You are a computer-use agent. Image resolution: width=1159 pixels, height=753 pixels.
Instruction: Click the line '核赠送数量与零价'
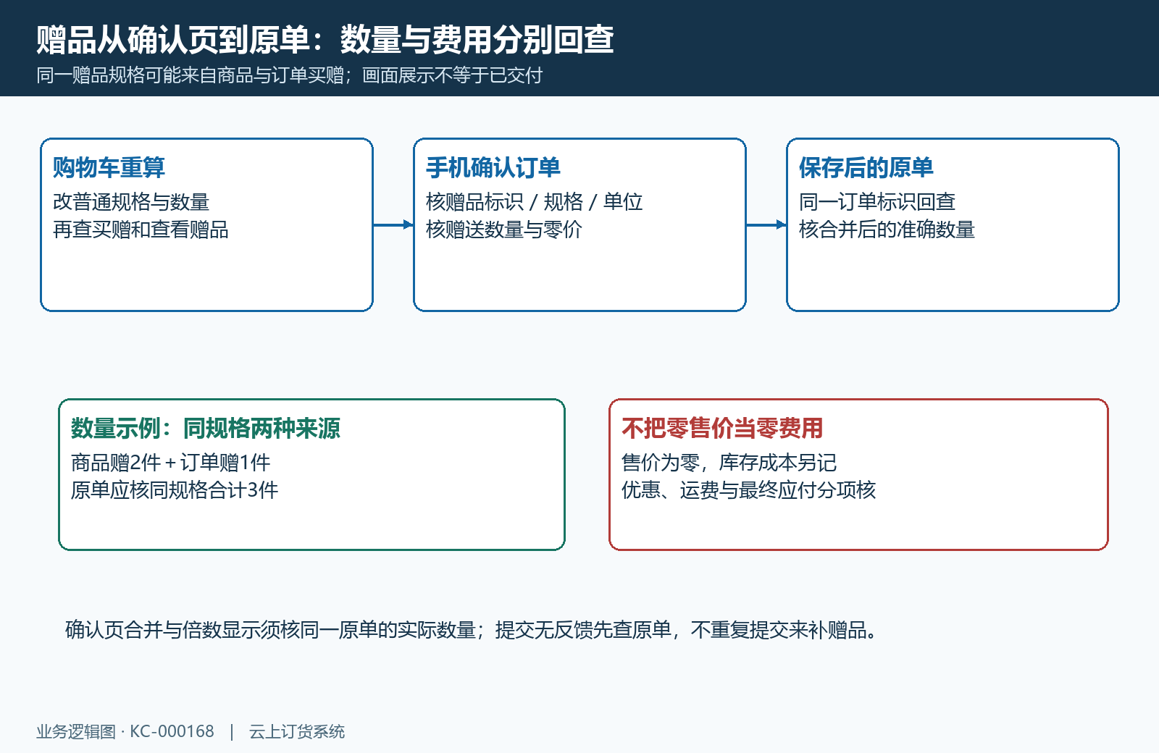(503, 230)
